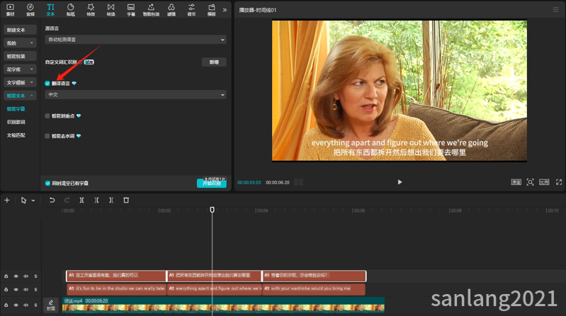The height and width of the screenshot is (316, 566).
Task: Select subtitle clip "it's fun to be in the studio"
Action: [x=116, y=289]
